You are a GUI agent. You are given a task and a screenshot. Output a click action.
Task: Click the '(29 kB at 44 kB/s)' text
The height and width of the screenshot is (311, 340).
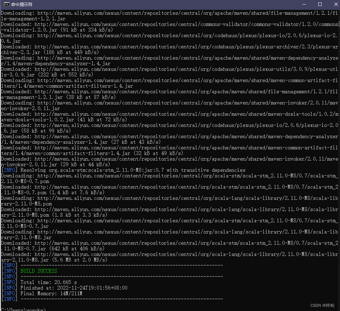coord(85,164)
